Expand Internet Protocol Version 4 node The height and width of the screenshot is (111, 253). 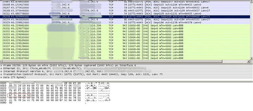click(x=1, y=71)
